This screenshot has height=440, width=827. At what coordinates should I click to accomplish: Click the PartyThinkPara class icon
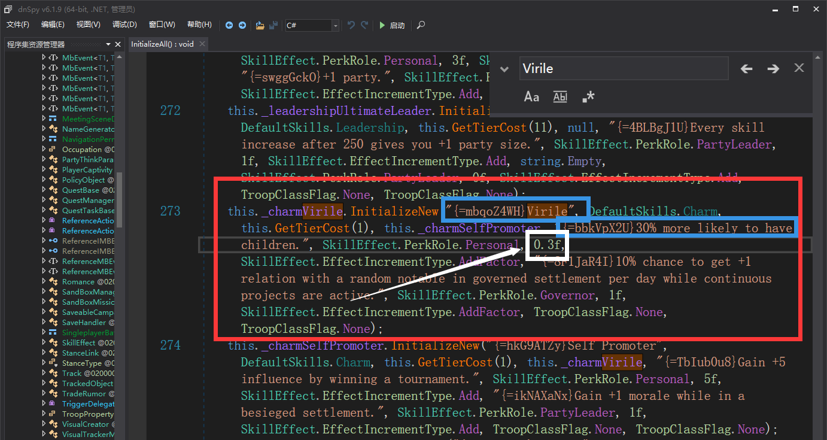tap(53, 159)
